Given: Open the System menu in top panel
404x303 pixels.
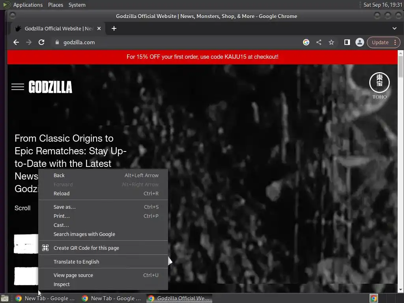Looking at the screenshot, I should (77, 5).
